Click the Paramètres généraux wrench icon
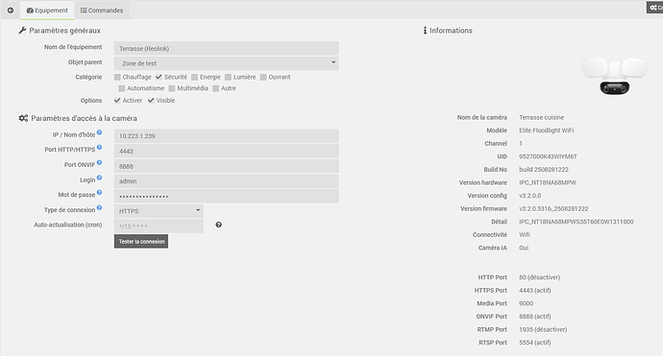663x356 pixels. pyautogui.click(x=22, y=31)
